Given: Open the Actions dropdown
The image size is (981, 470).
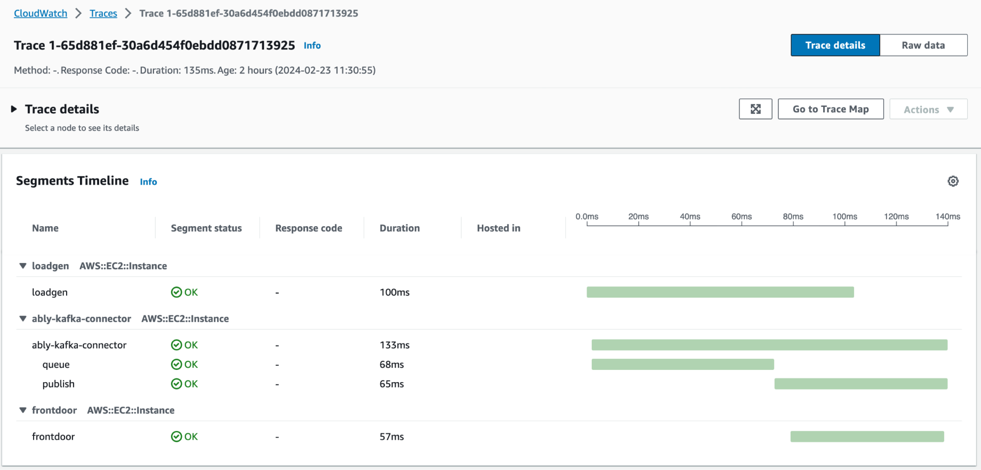Looking at the screenshot, I should click(928, 109).
